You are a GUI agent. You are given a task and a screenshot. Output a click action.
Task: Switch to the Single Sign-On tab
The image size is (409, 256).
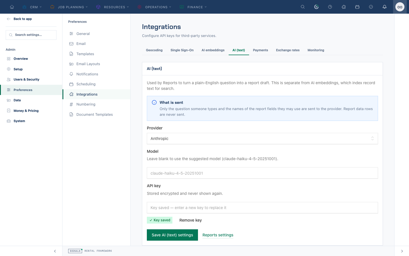pos(182,50)
